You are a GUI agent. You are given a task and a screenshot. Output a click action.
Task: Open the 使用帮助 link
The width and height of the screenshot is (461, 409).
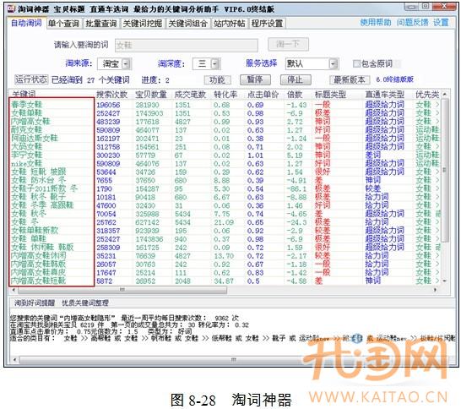376,22
